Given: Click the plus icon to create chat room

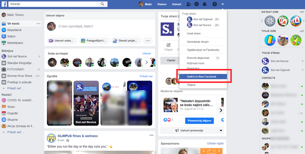Looking at the screenshot, I should pyautogui.click(x=52, y=62).
